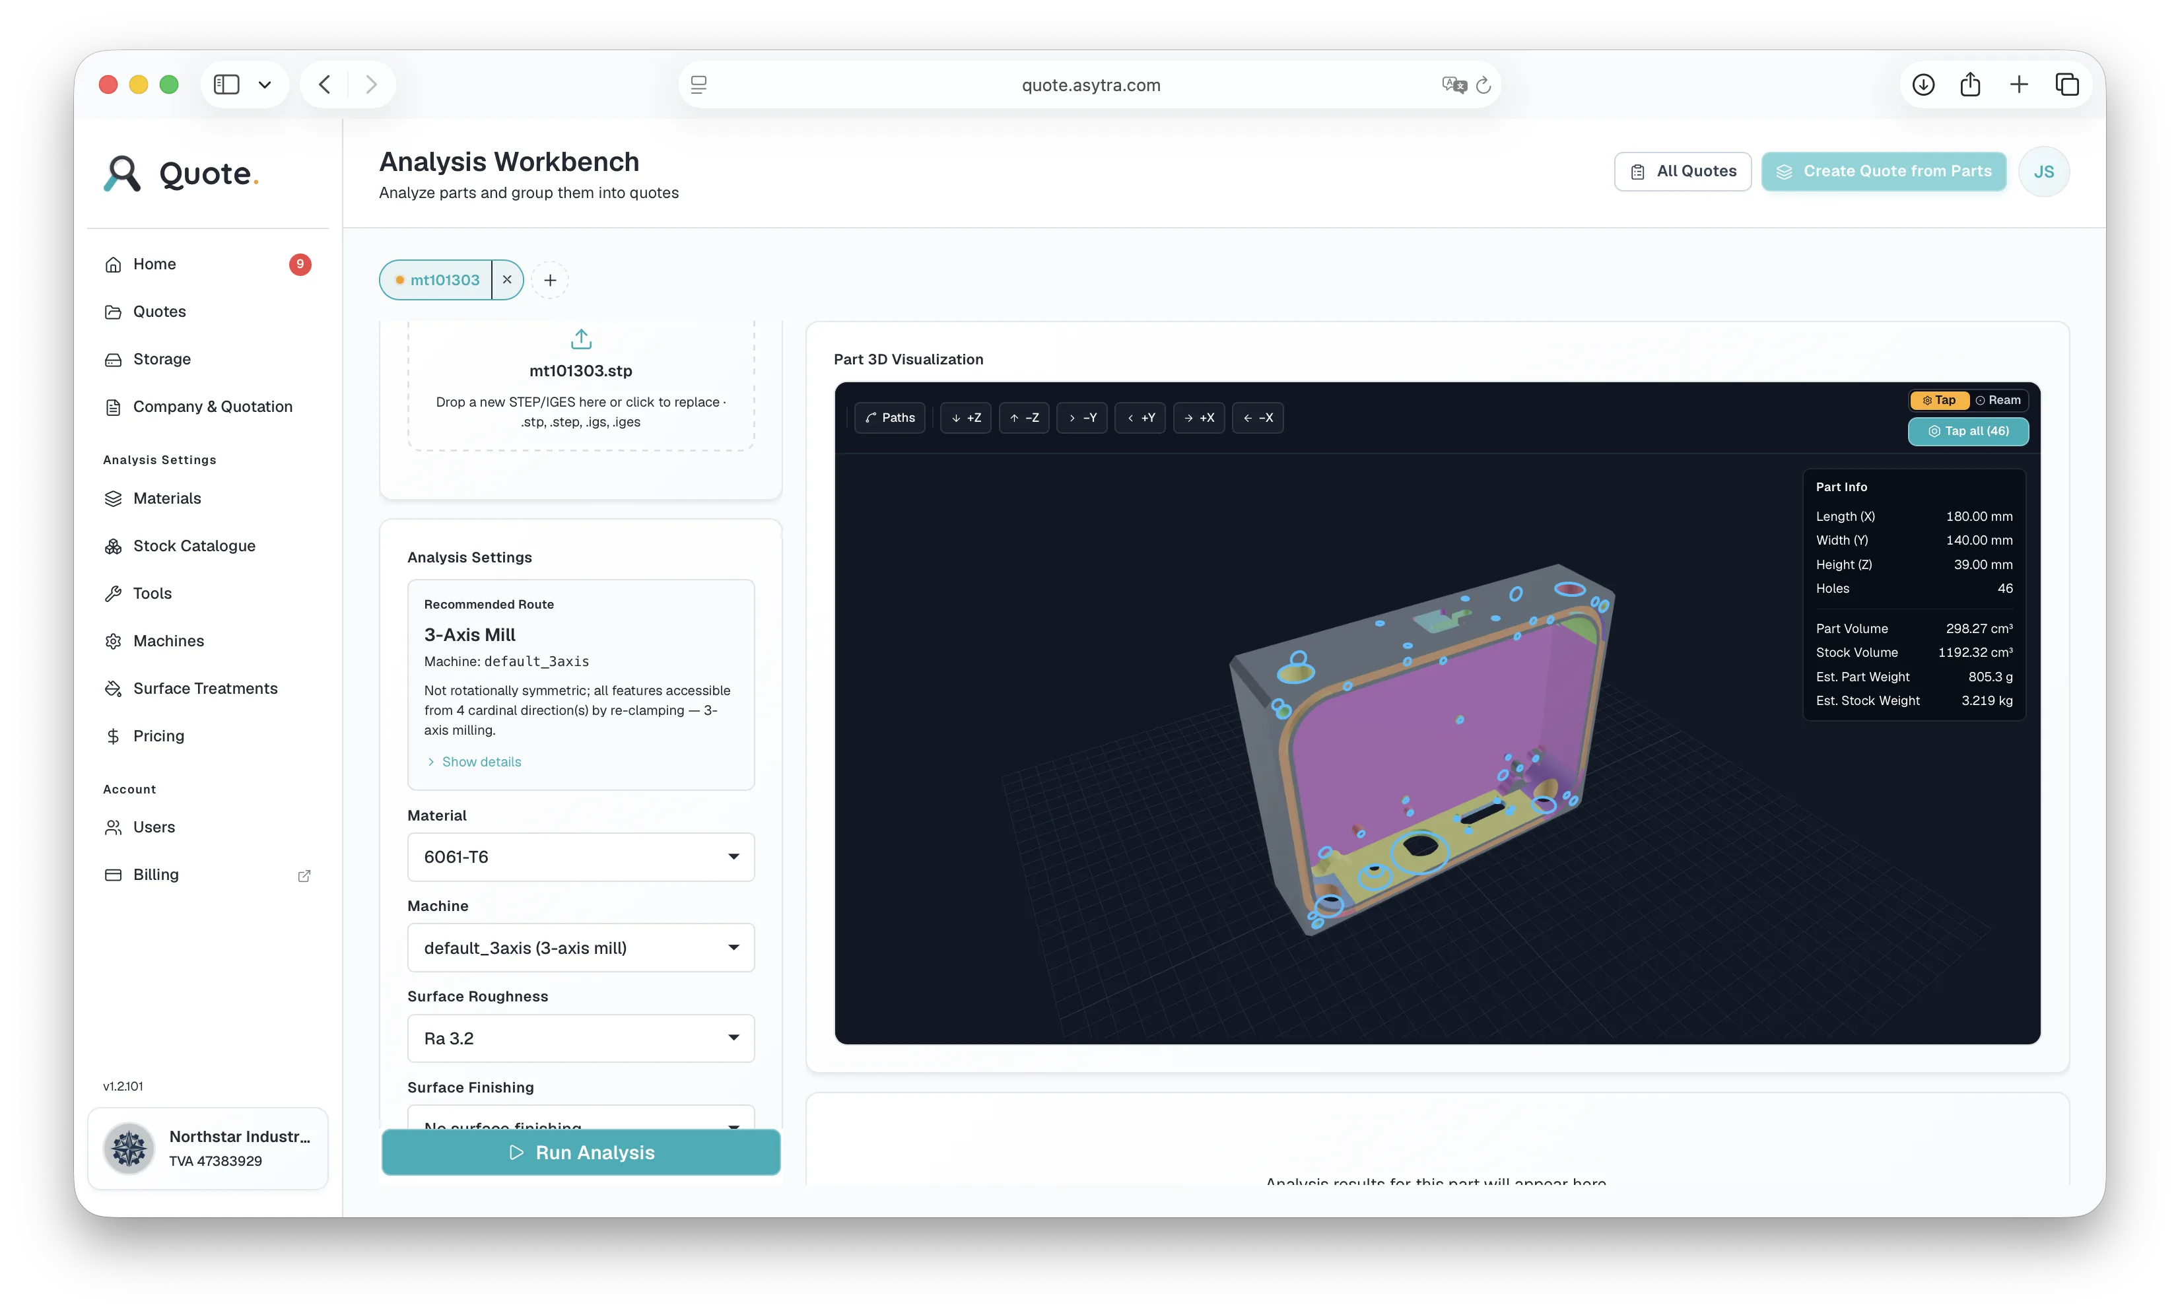Click the page translate icon
The height and width of the screenshot is (1315, 2180).
[1454, 85]
